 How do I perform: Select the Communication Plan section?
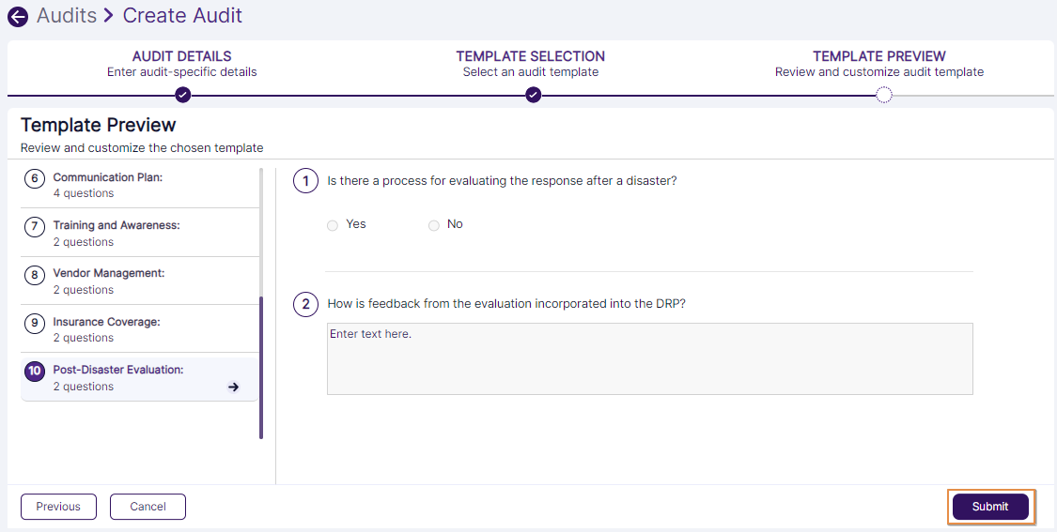[x=139, y=185]
